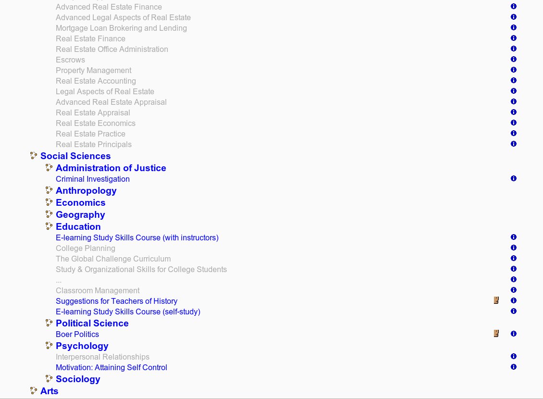543x399 pixels.
Task: Open the Boer Politics course
Action: pyautogui.click(x=77, y=334)
